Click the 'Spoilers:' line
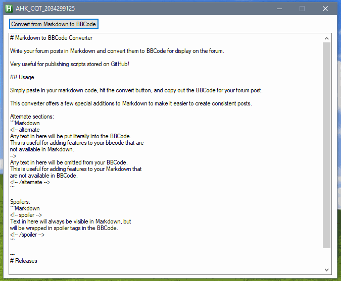Screen dimensions: 341x281 tap(20, 202)
